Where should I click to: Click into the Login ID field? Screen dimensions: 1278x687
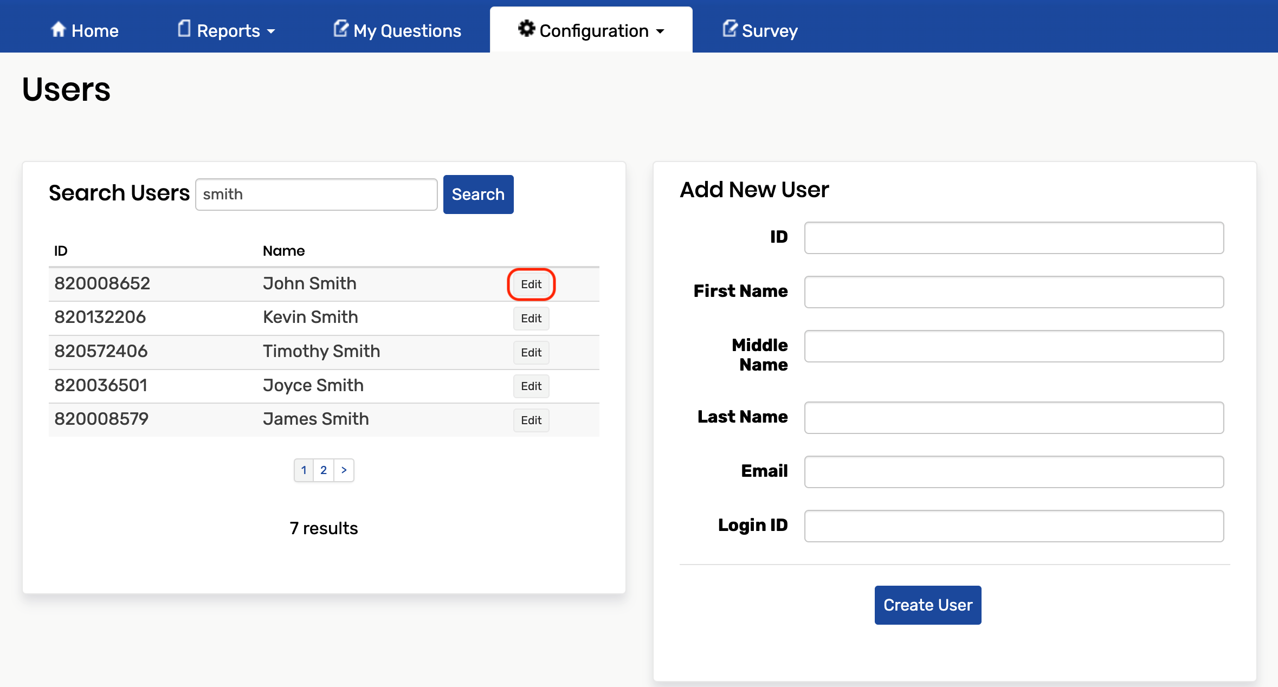pyautogui.click(x=1014, y=526)
